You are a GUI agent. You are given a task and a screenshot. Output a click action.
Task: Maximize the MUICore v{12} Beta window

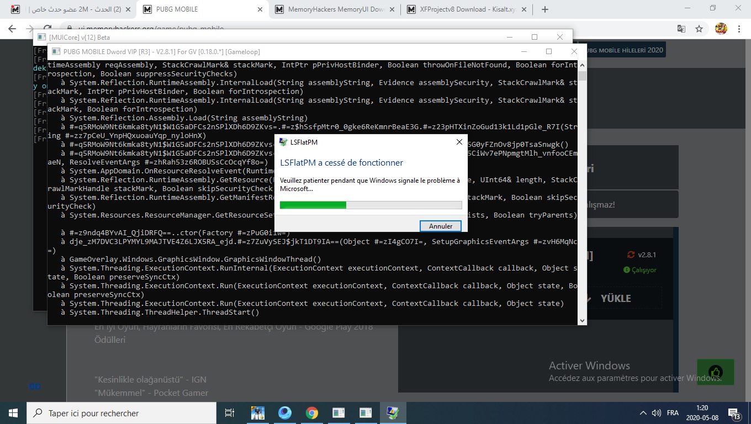[535, 37]
